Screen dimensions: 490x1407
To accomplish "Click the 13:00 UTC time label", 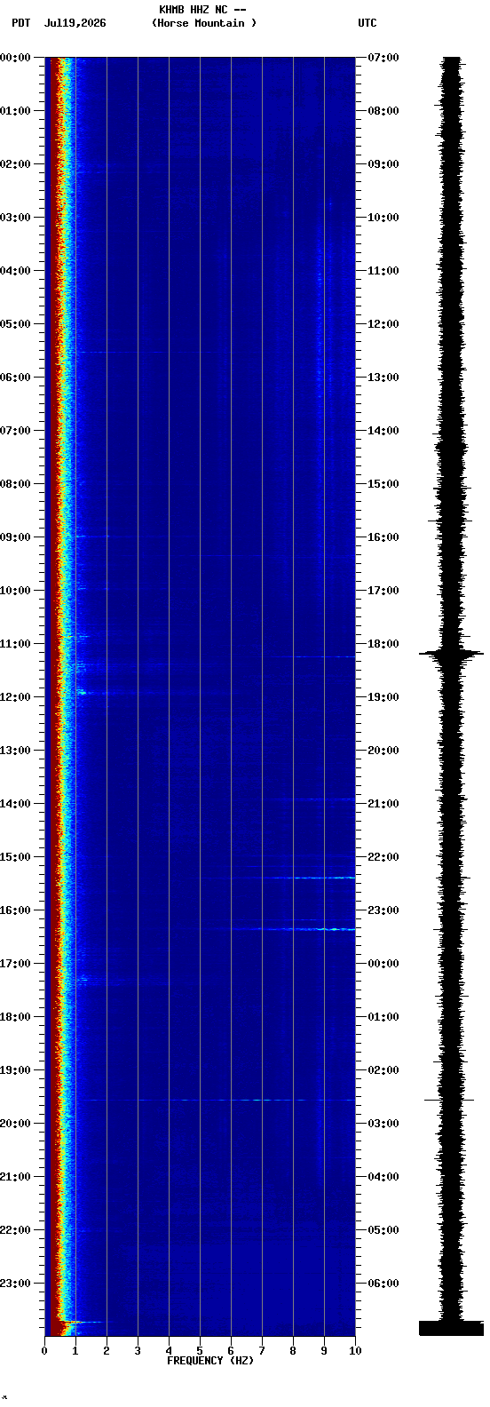I will point(383,378).
